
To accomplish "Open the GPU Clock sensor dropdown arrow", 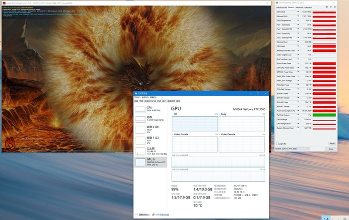I will tap(298, 11).
